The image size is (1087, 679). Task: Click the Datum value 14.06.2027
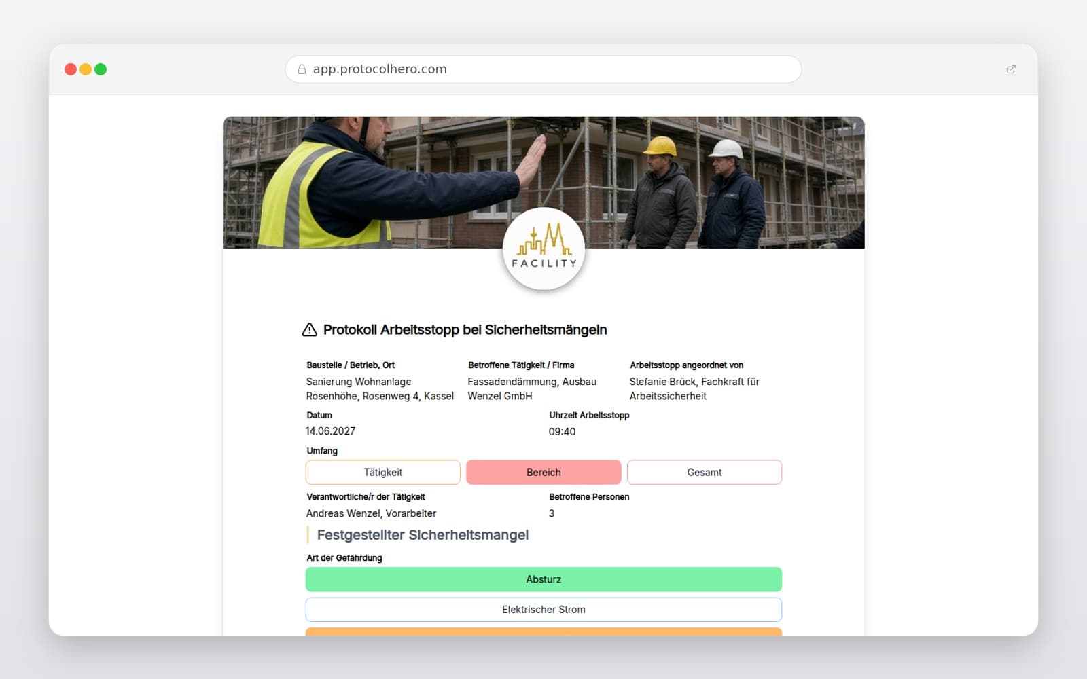click(331, 431)
